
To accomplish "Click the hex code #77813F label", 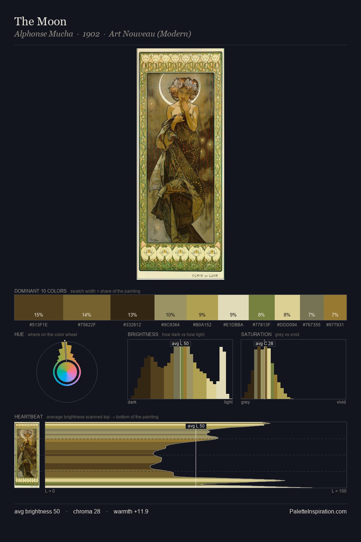I will [x=261, y=325].
